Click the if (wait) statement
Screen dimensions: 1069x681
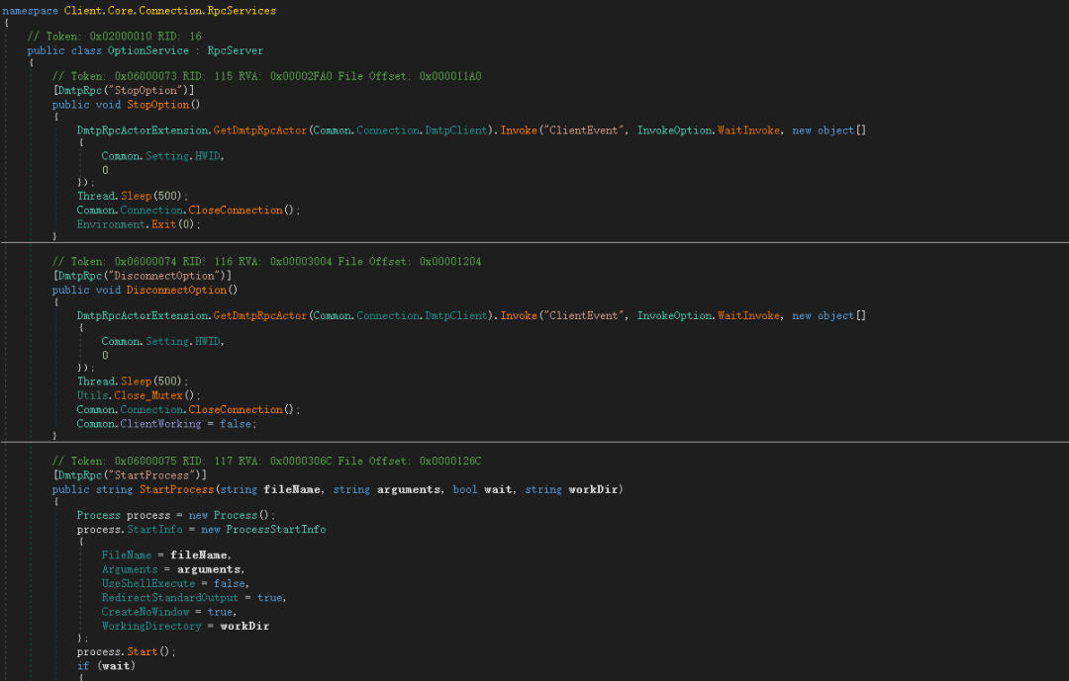pyautogui.click(x=106, y=667)
